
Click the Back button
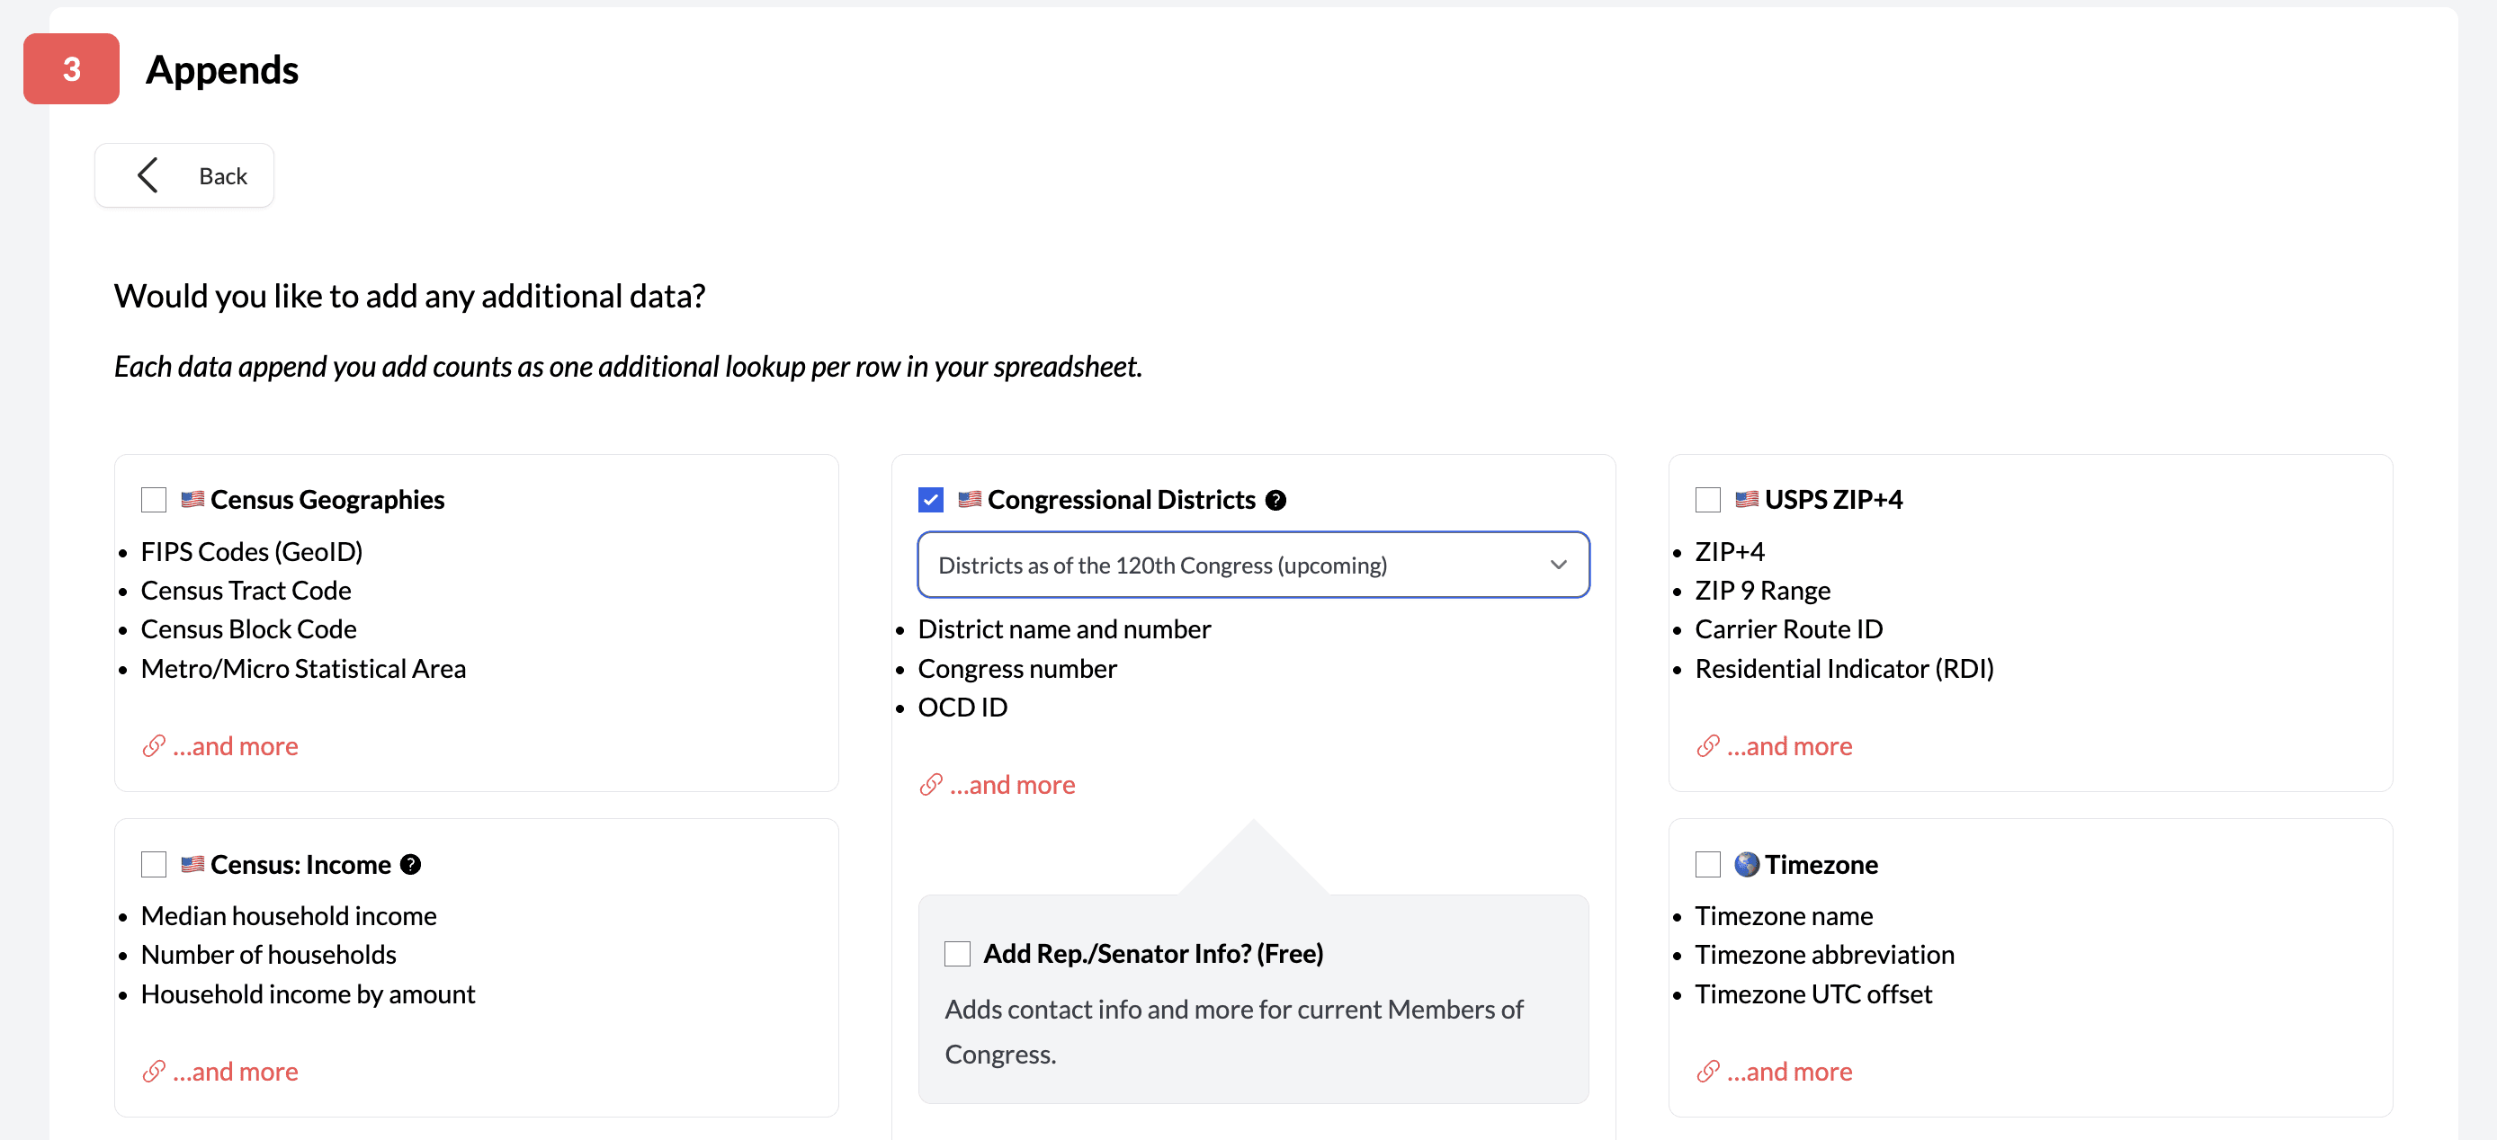pos(184,175)
